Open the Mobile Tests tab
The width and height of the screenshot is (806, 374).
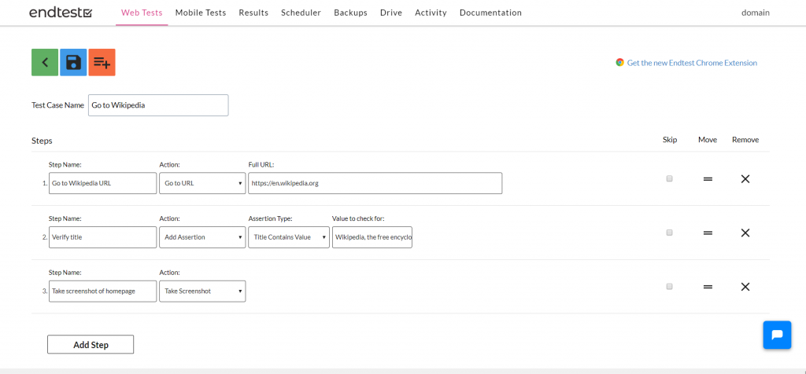[201, 13]
